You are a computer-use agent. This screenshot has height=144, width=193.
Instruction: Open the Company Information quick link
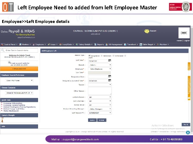click(x=13, y=103)
